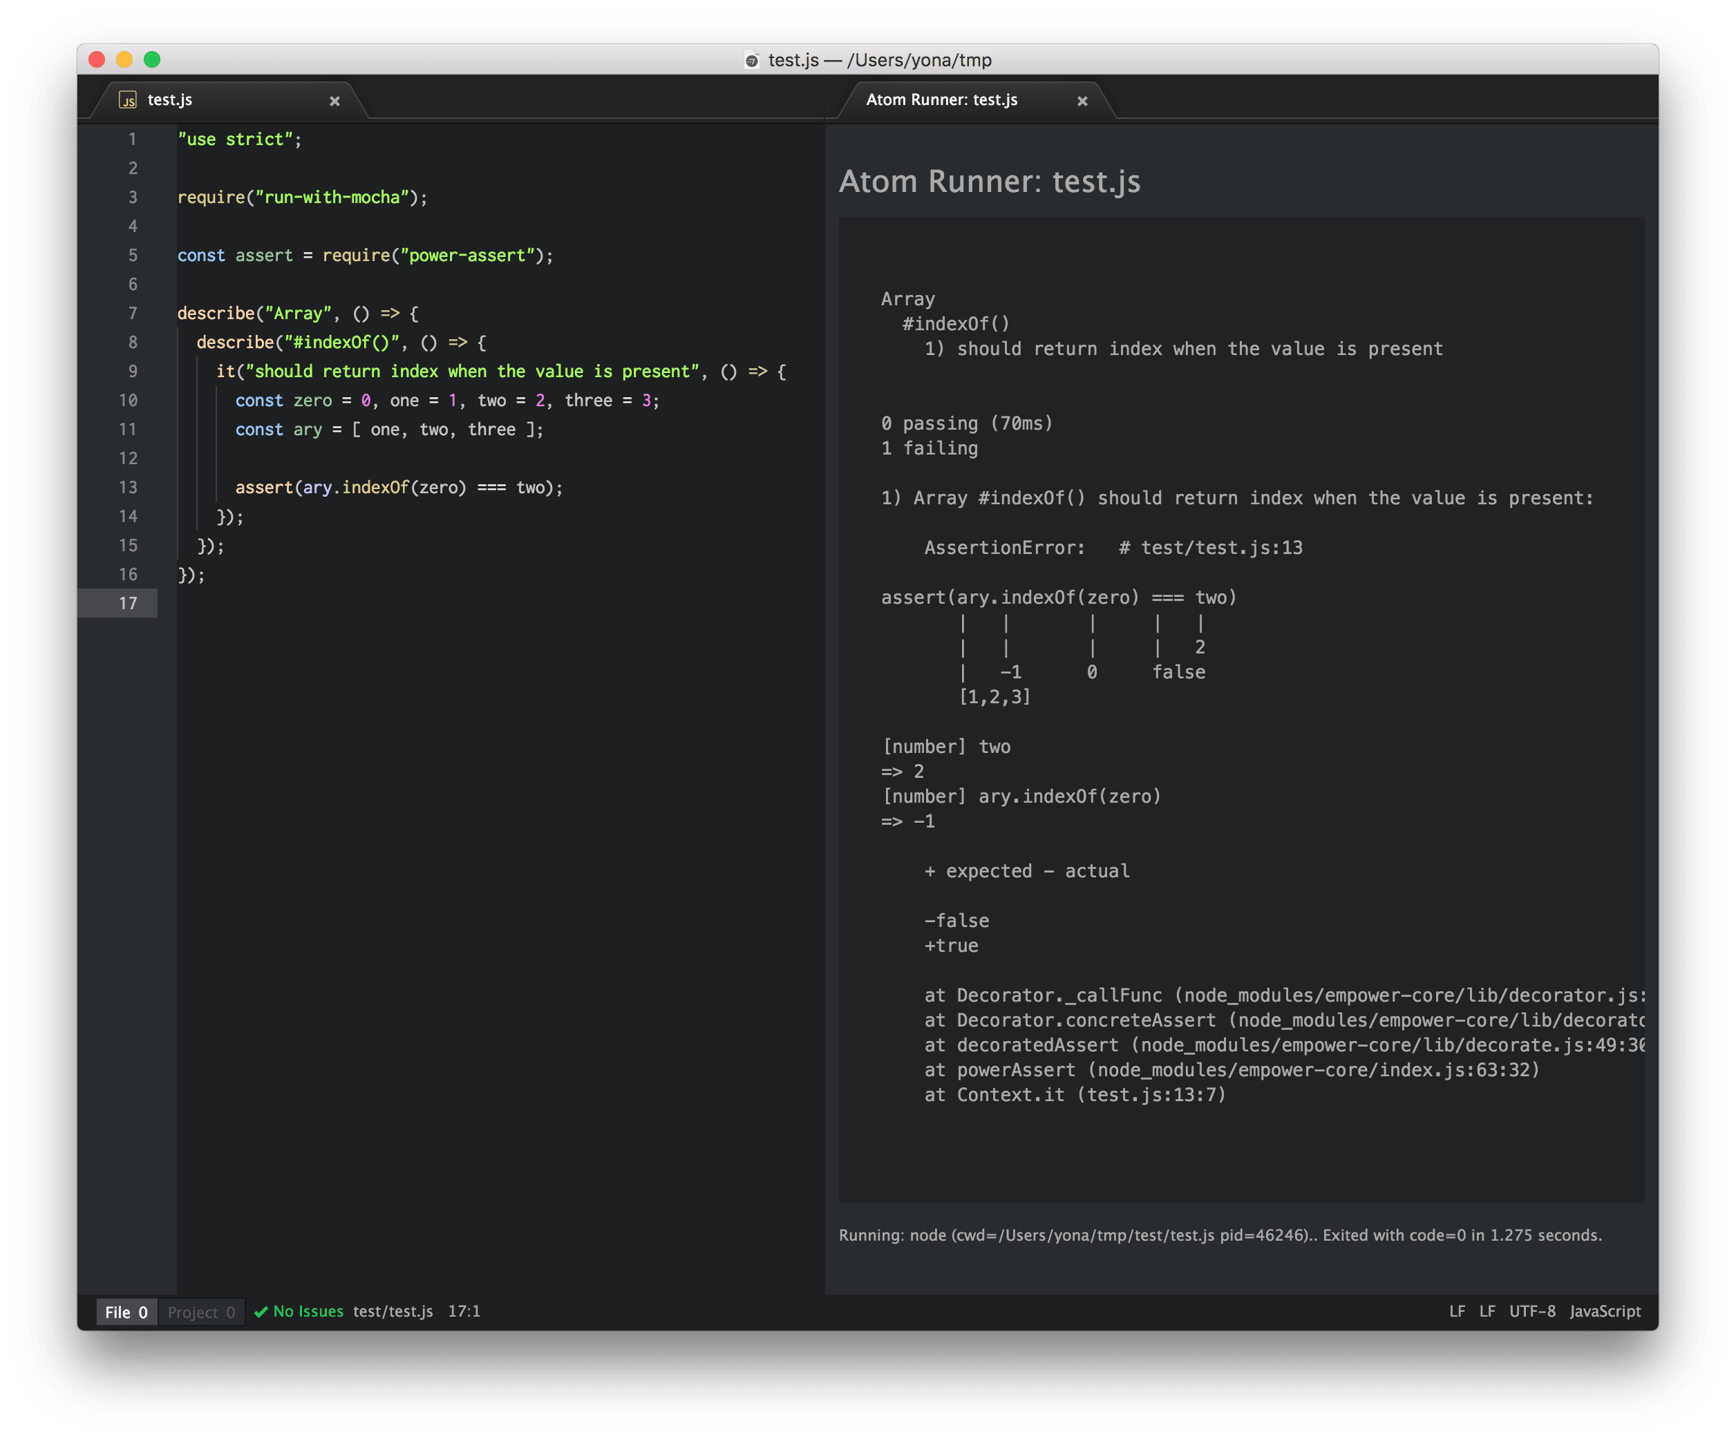Click the green No Issues checkmark icon

point(261,1311)
